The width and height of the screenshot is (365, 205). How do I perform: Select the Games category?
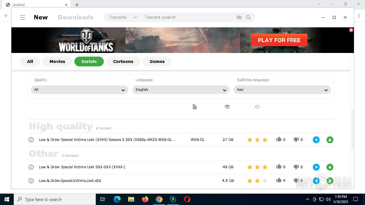[x=157, y=61]
